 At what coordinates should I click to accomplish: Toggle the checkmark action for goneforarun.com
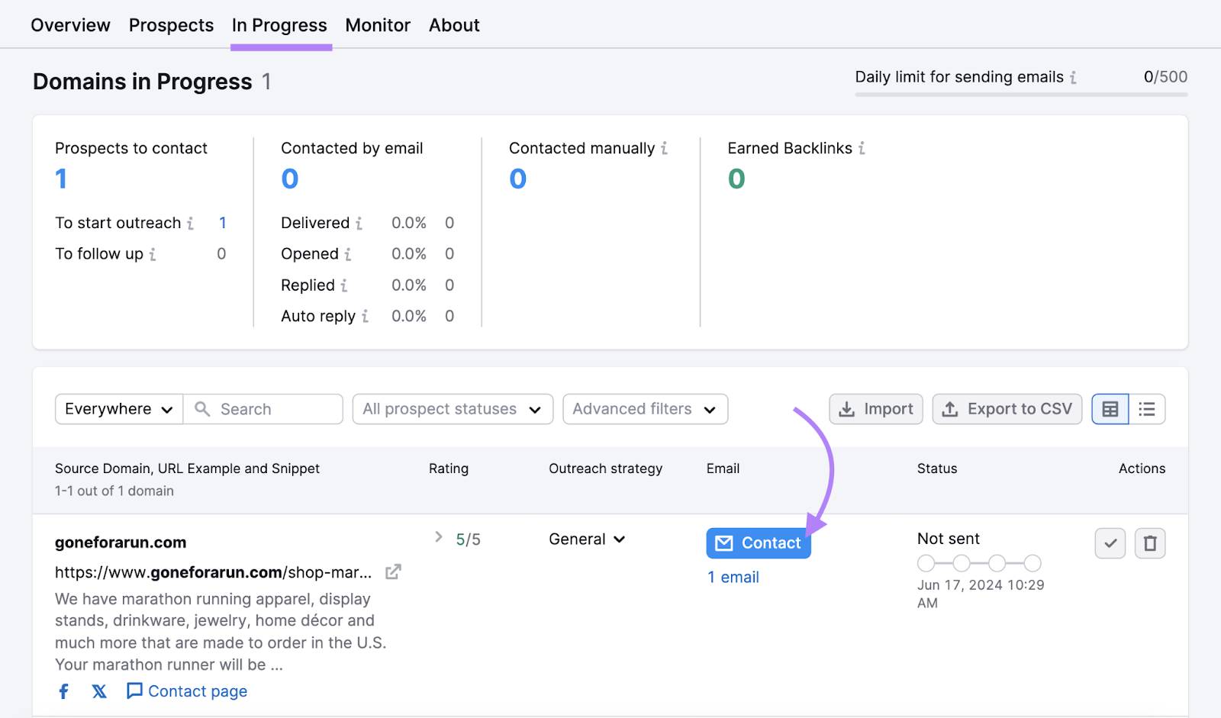pos(1110,543)
